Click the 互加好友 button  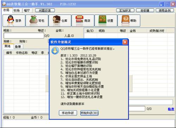click(x=125, y=11)
